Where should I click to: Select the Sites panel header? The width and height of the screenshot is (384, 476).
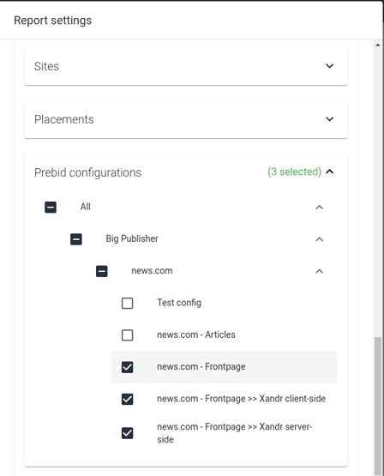coord(186,66)
